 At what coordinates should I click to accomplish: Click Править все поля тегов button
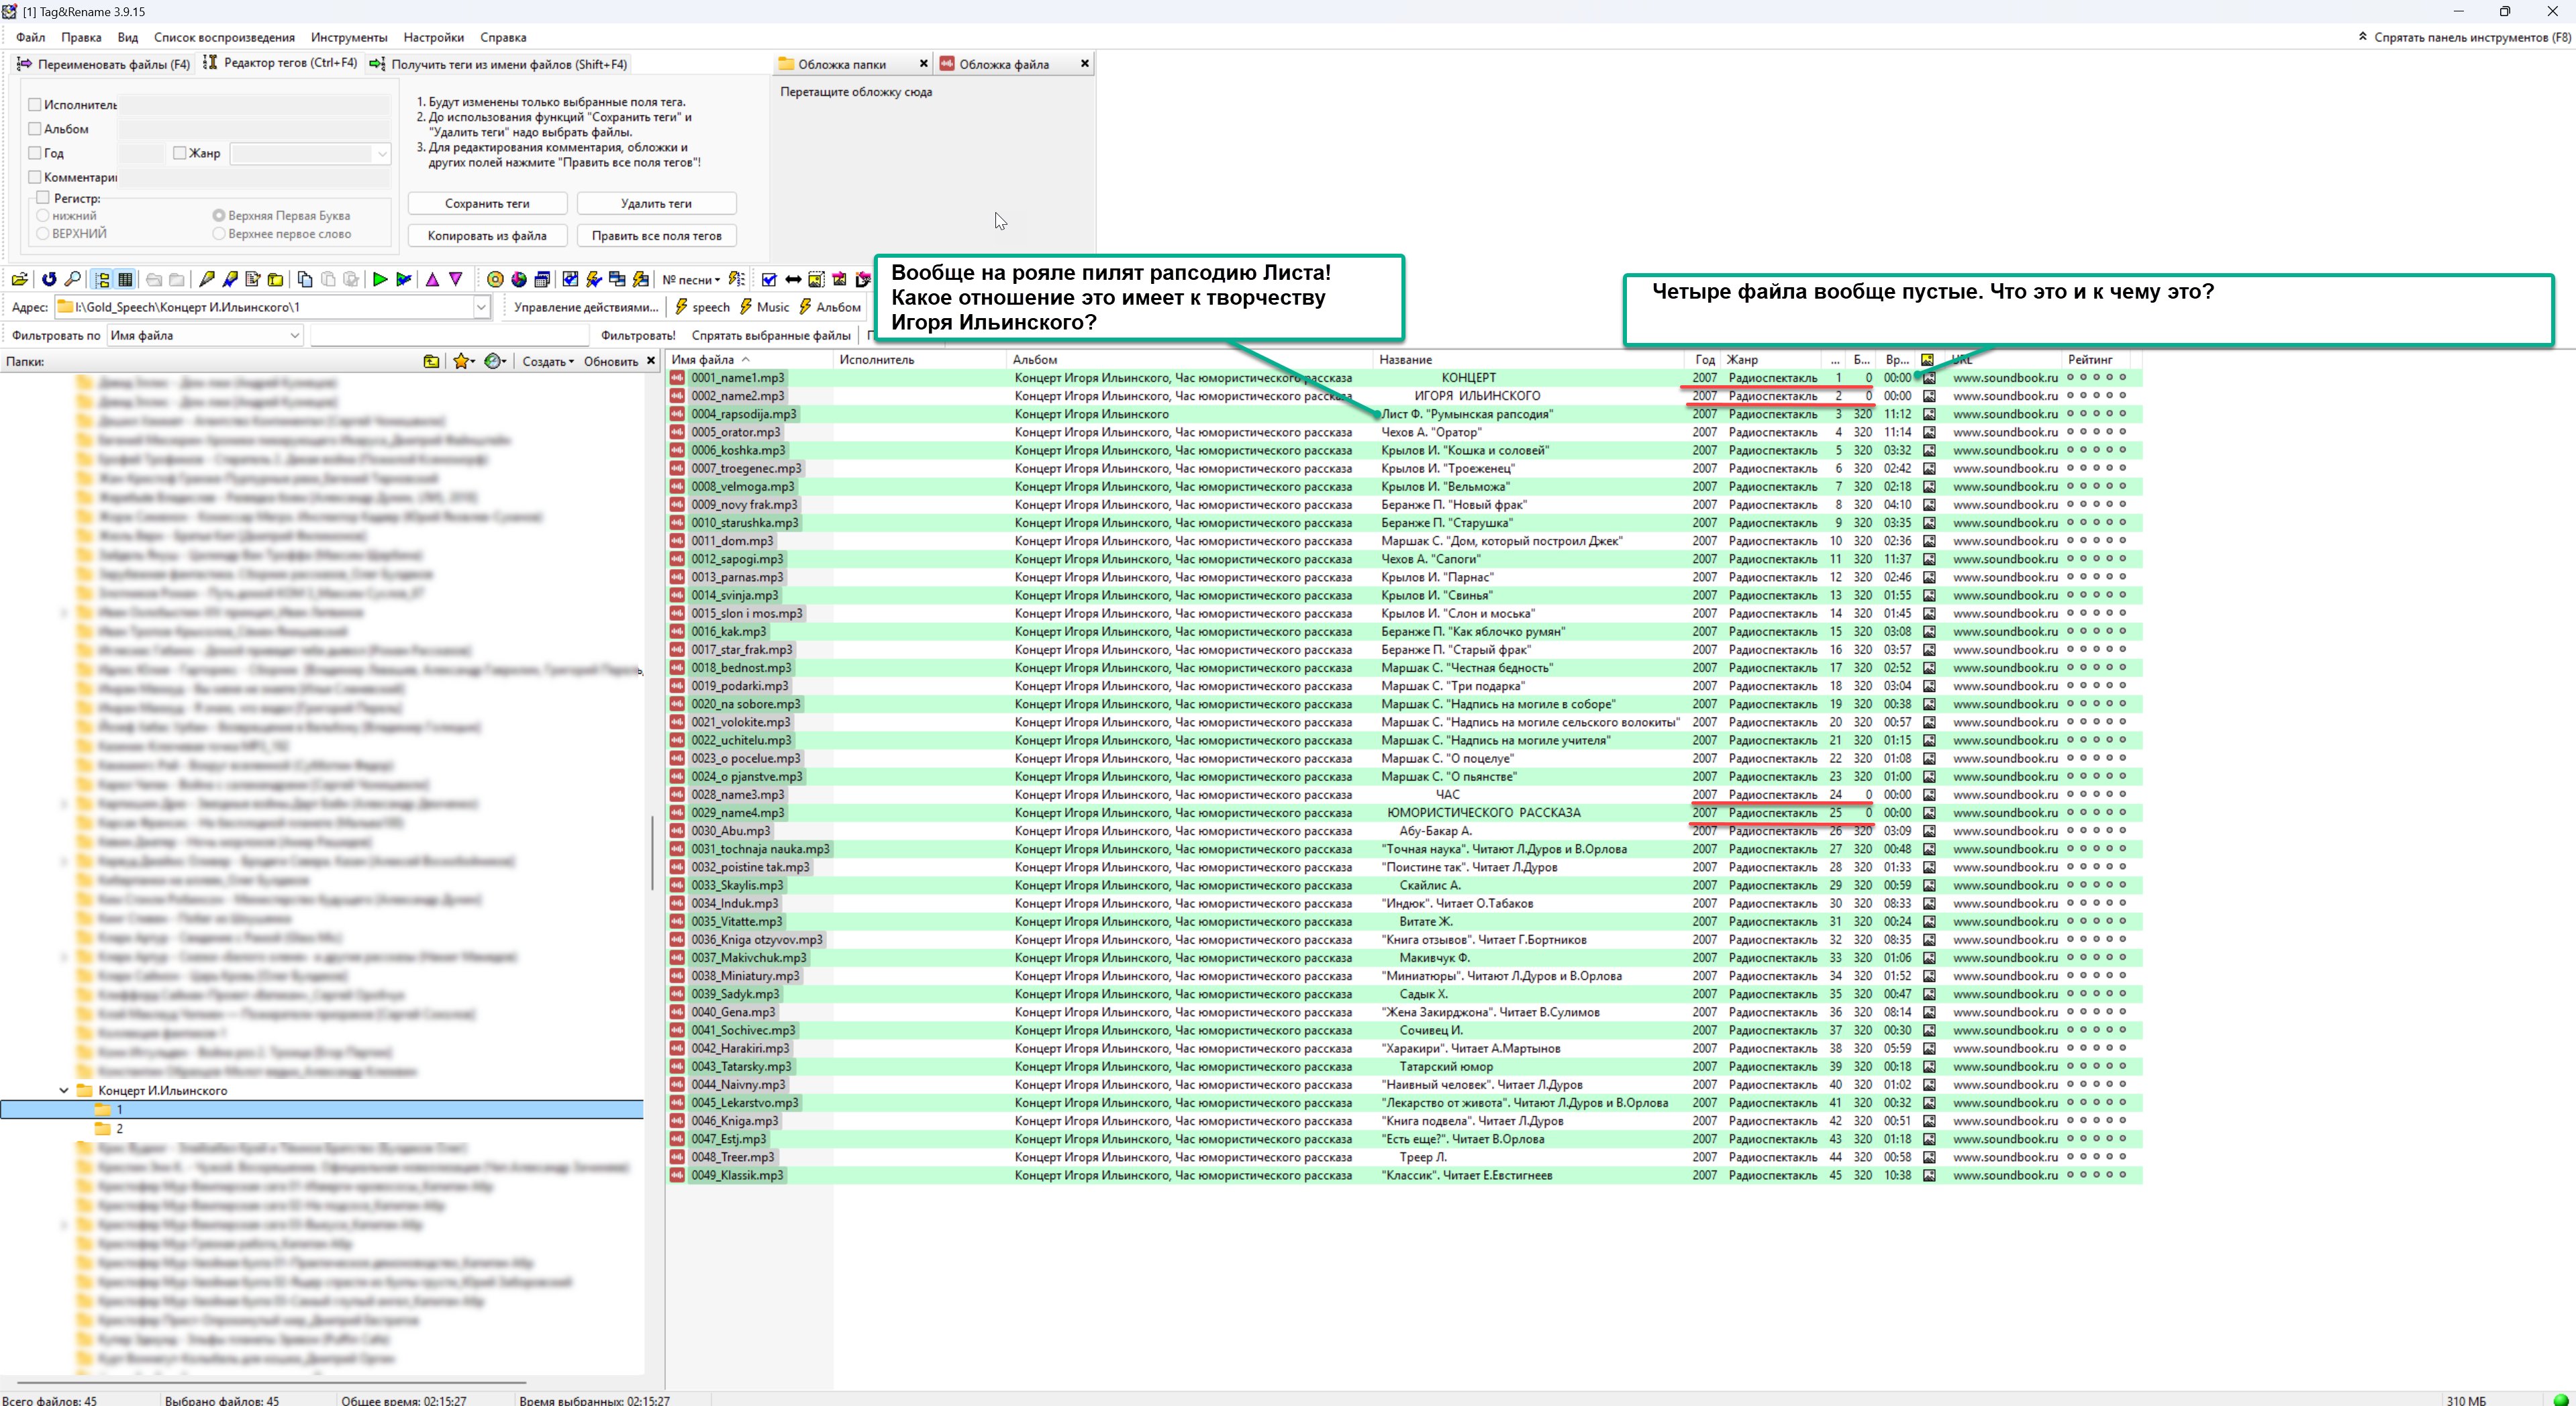click(656, 236)
